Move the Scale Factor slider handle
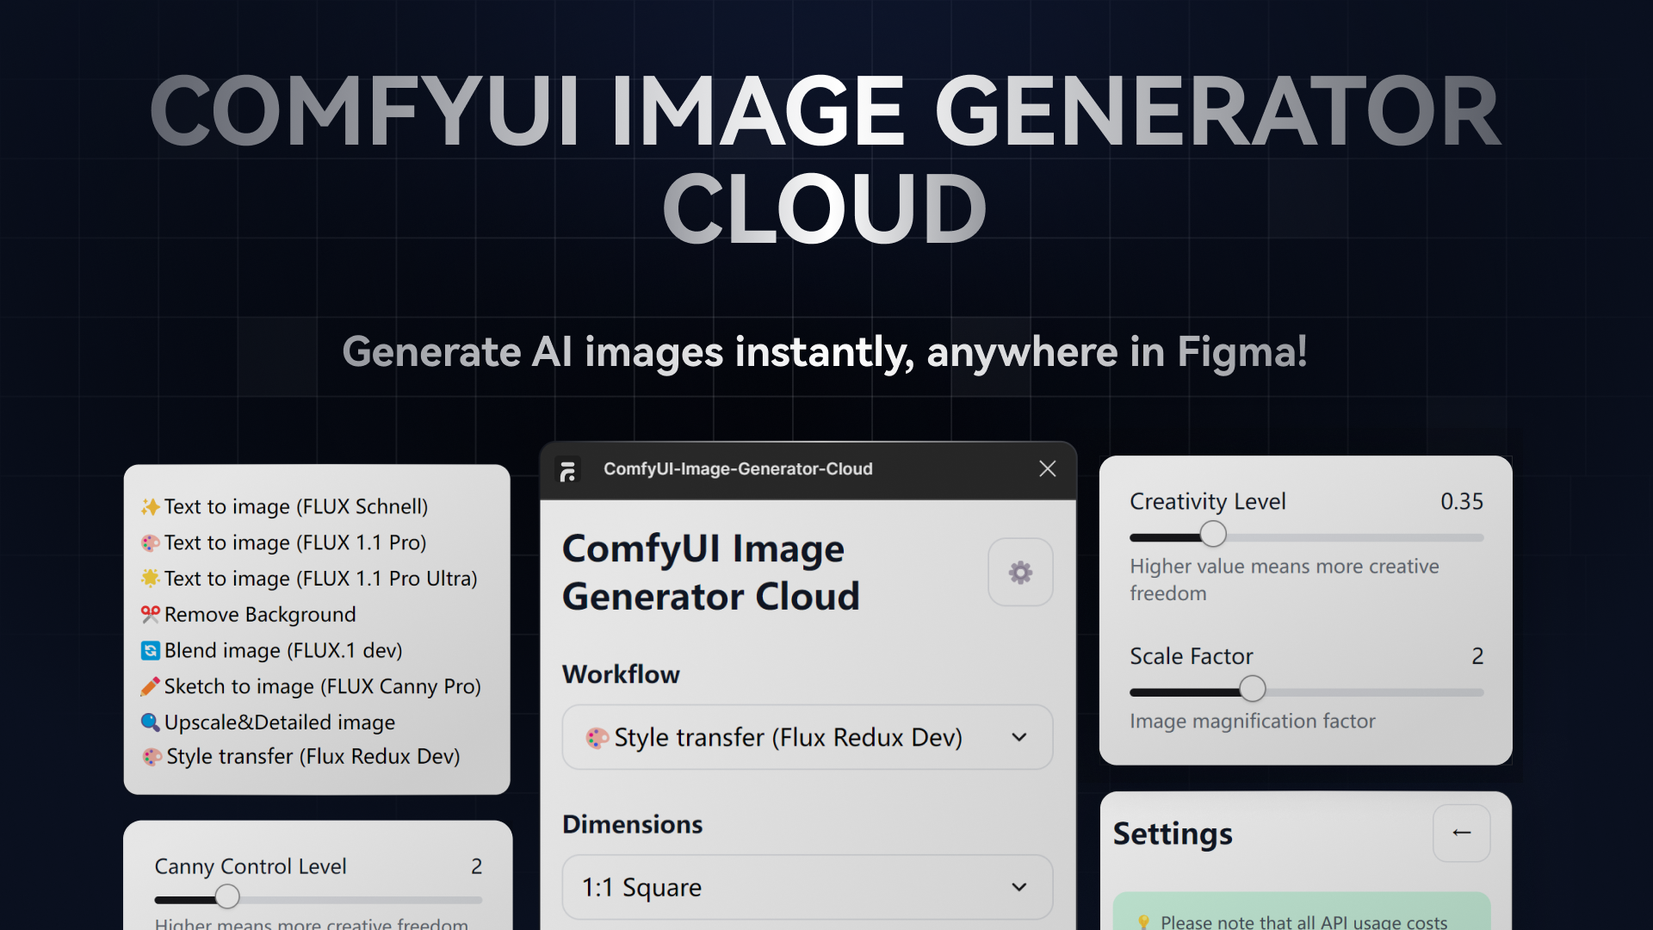The width and height of the screenshot is (1653, 930). pyautogui.click(x=1253, y=688)
